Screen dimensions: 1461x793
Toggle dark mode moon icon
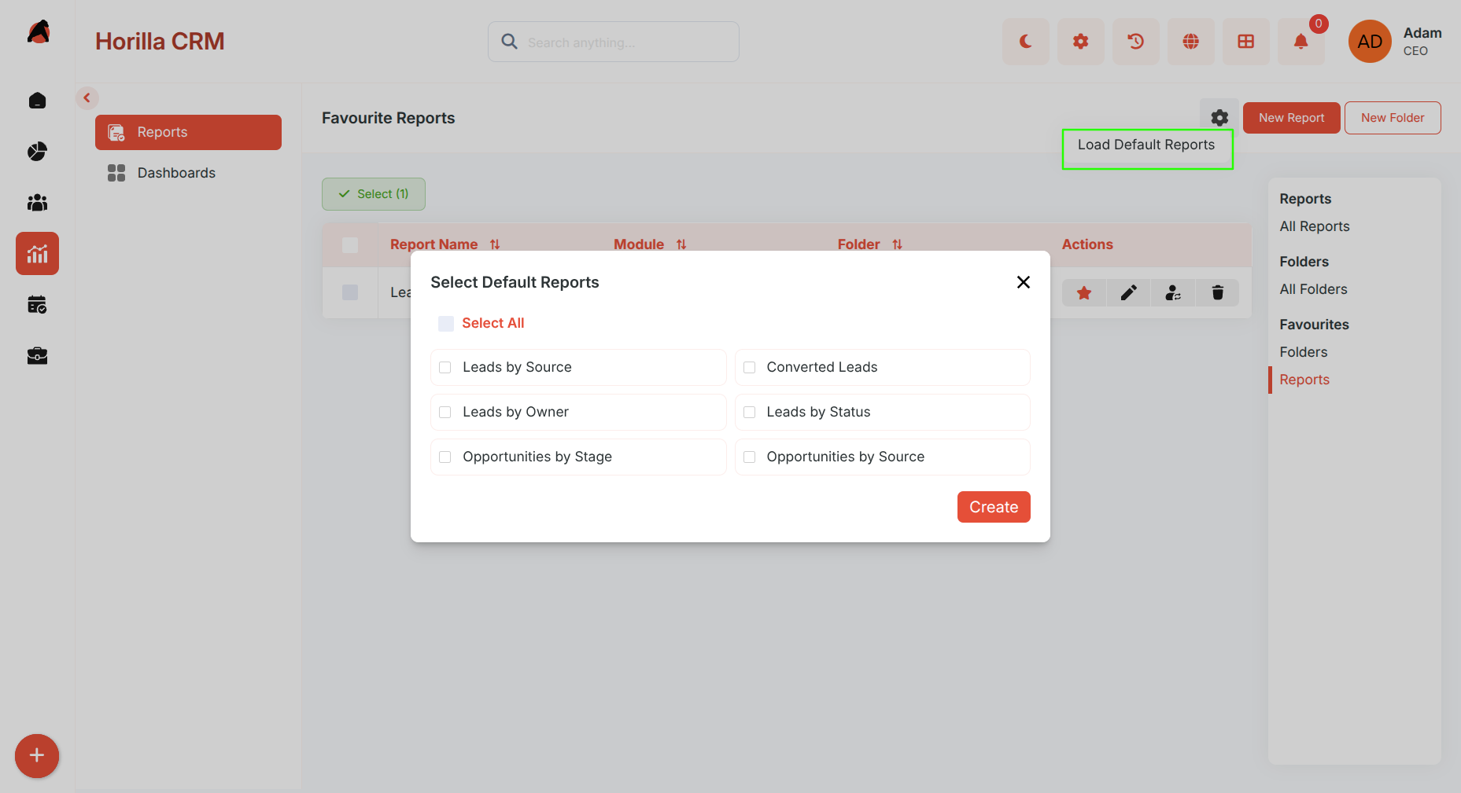1025,42
